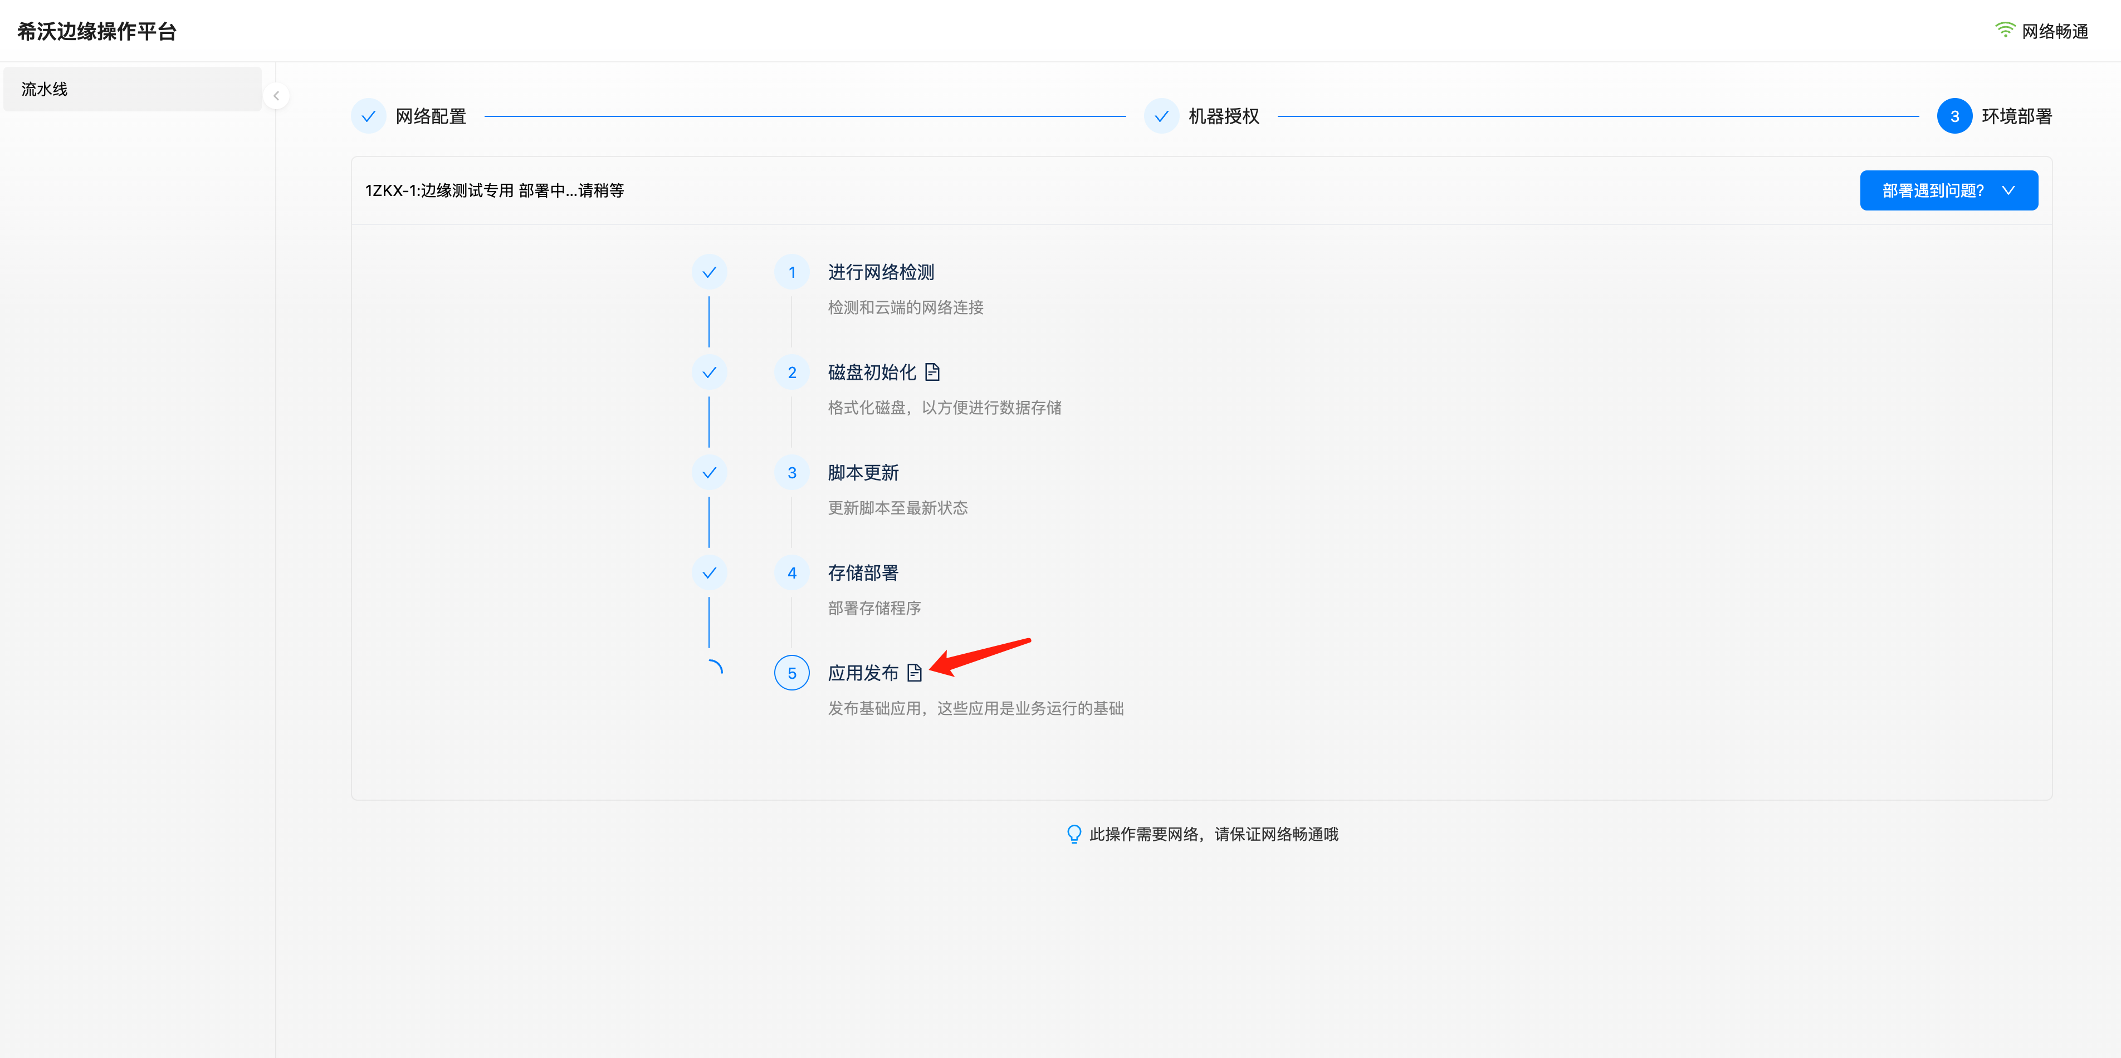The height and width of the screenshot is (1058, 2121).
Task: Click the 1ZKX-1:边缘测试专用 部署中 status text
Action: pyautogui.click(x=494, y=190)
